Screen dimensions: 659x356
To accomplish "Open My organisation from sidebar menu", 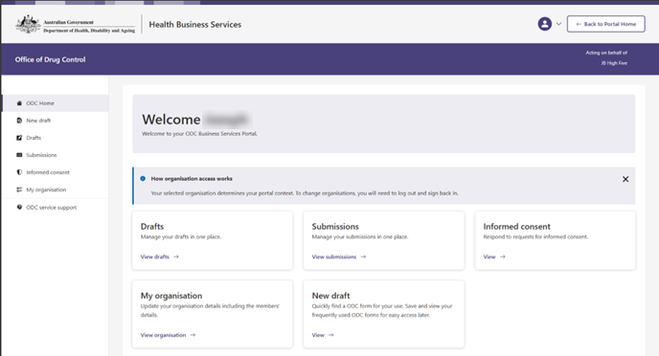I will pos(56,189).
